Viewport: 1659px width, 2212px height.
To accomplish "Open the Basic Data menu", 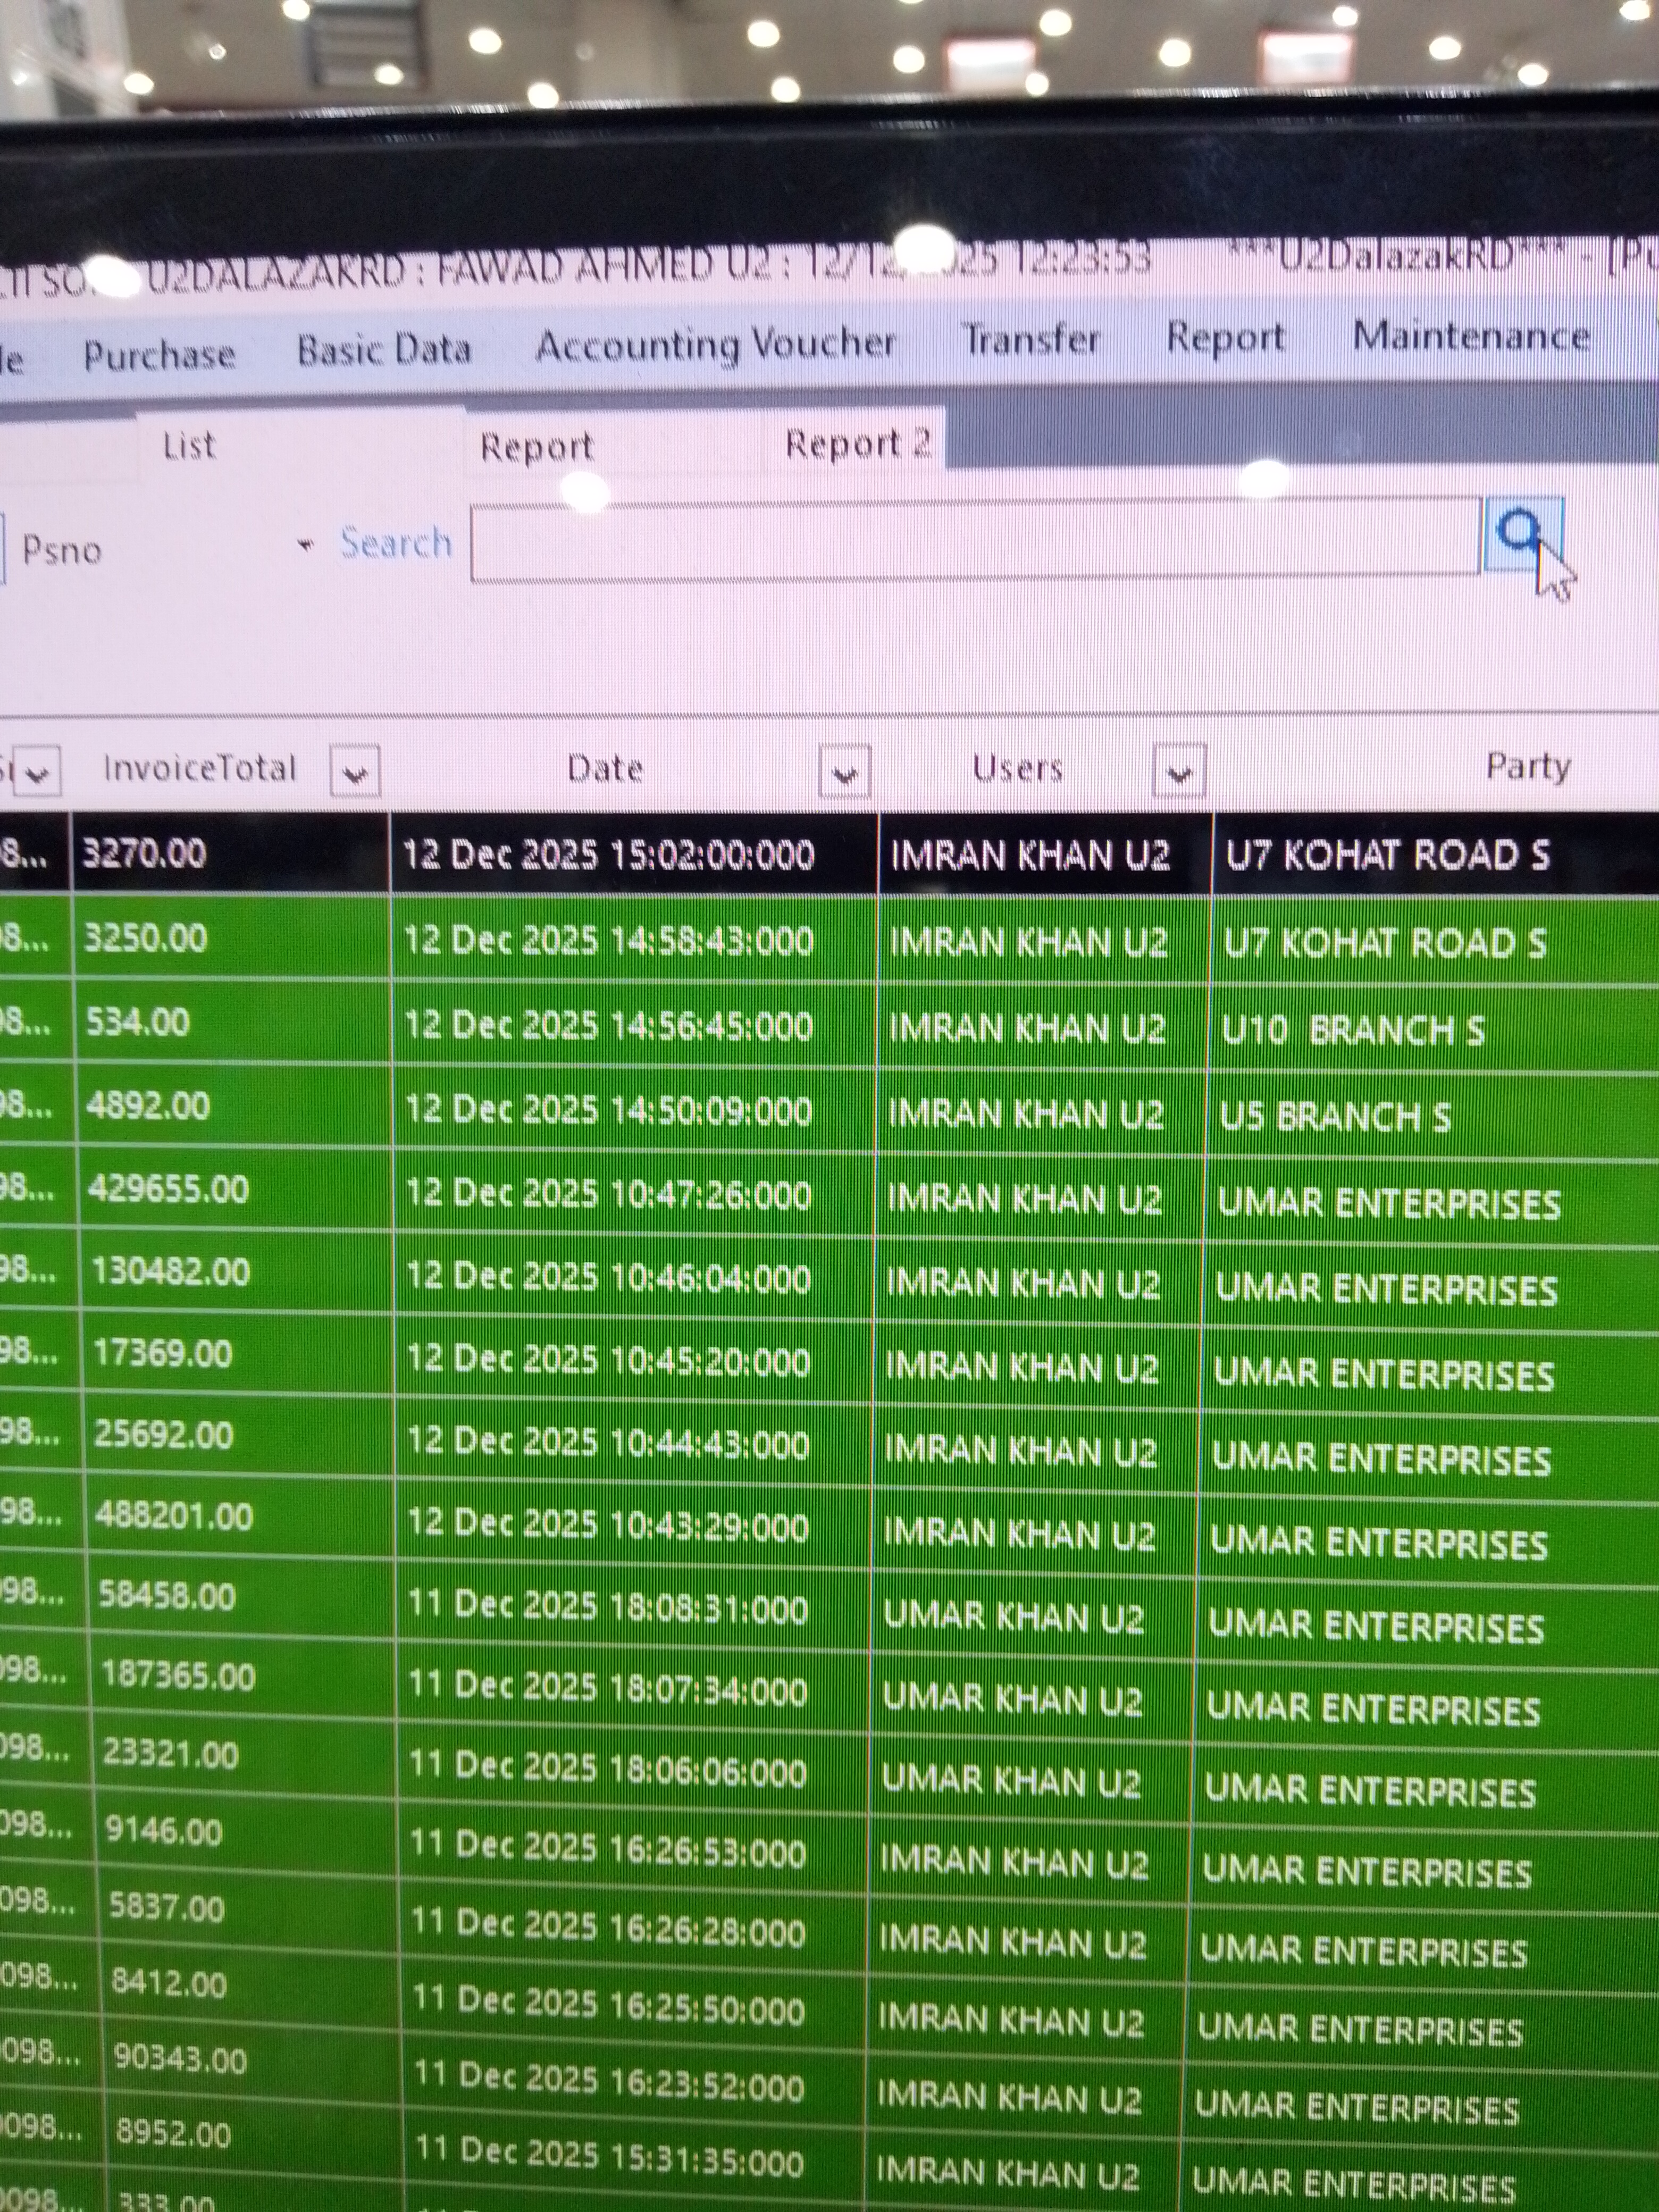I will 384,350.
